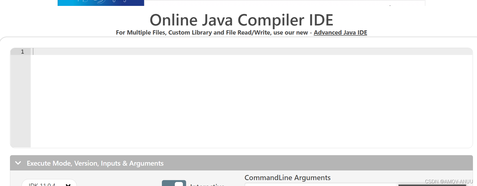
Task: Open the Advanced Java IDE link
Action: [340, 32]
